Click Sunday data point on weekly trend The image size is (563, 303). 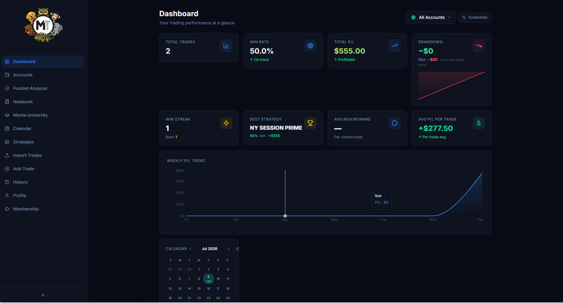(285, 216)
